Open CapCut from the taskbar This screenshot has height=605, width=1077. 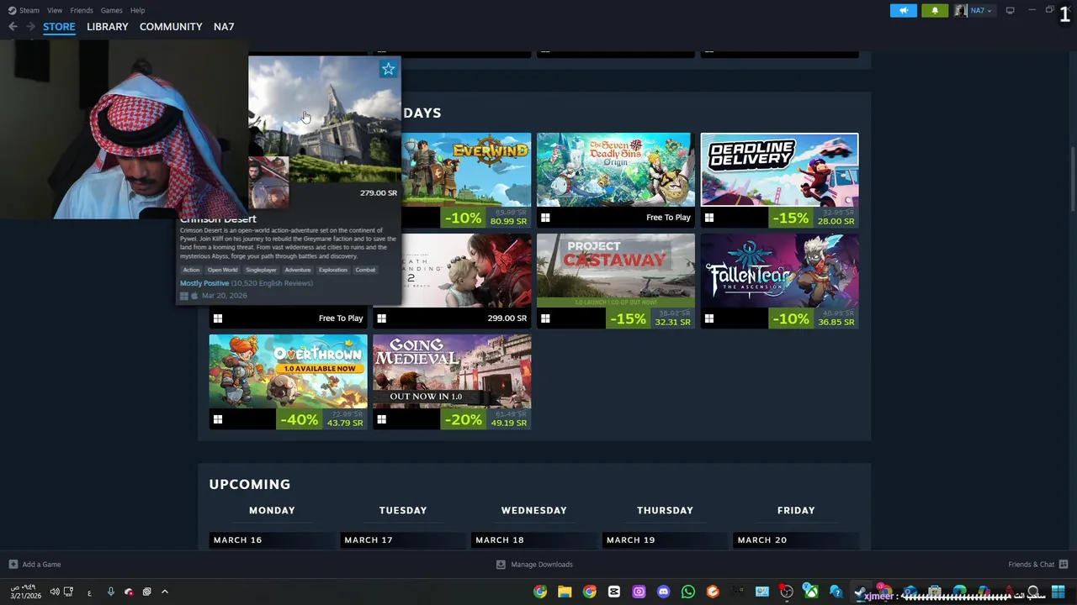click(x=614, y=592)
